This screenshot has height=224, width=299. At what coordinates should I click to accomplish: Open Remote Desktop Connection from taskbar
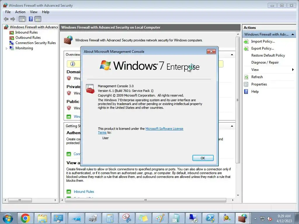pos(193,218)
